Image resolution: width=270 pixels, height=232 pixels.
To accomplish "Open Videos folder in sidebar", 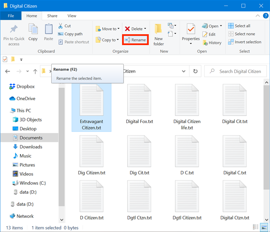I will [23, 174].
